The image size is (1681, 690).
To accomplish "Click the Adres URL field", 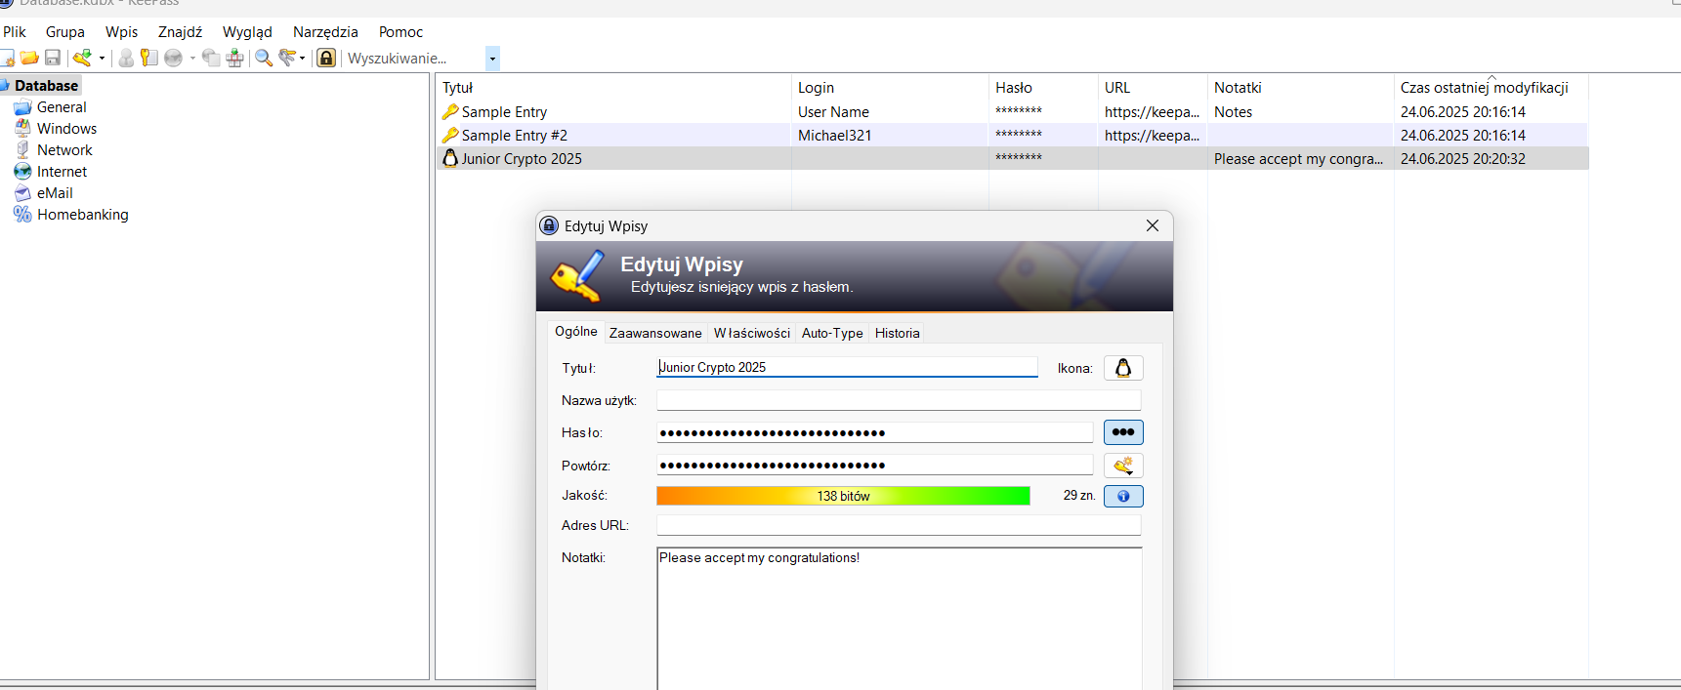I will click(899, 525).
